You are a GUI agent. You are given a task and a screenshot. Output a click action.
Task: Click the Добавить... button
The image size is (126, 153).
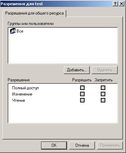[77, 70]
